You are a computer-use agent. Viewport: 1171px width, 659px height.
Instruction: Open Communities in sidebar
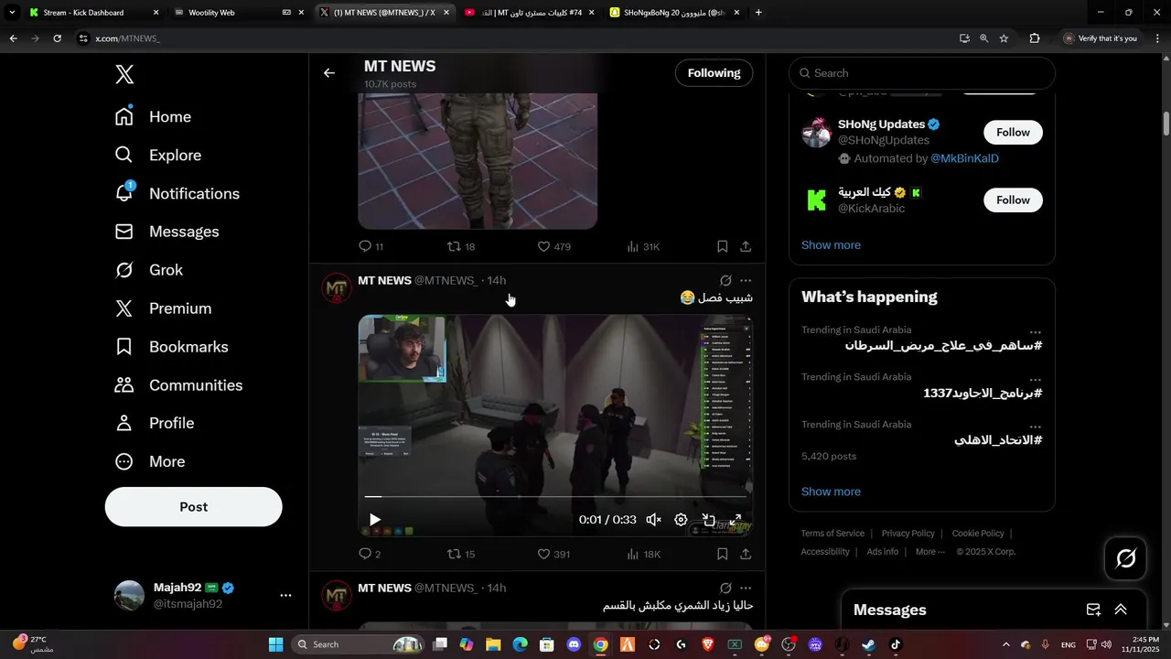[178, 385]
